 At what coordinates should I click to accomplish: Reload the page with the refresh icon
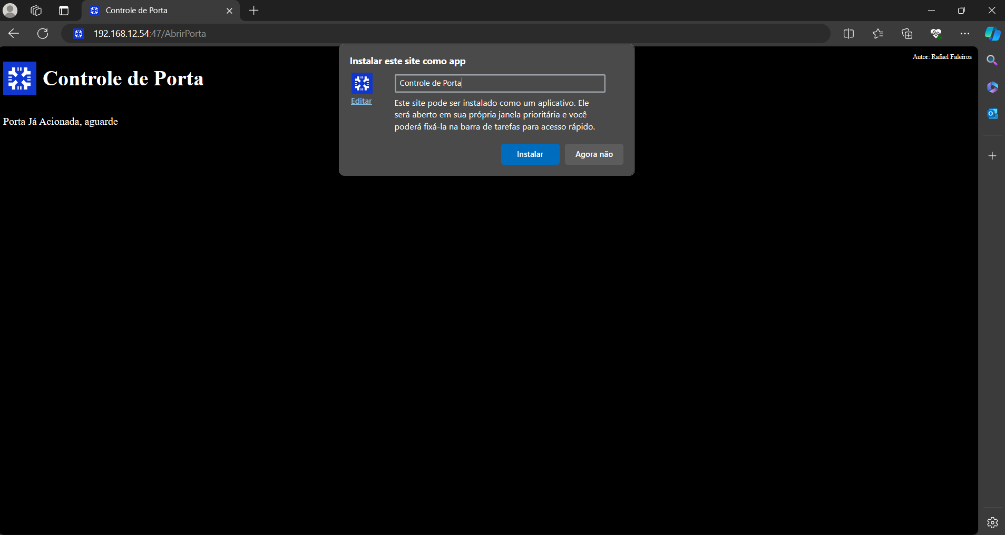click(x=43, y=34)
